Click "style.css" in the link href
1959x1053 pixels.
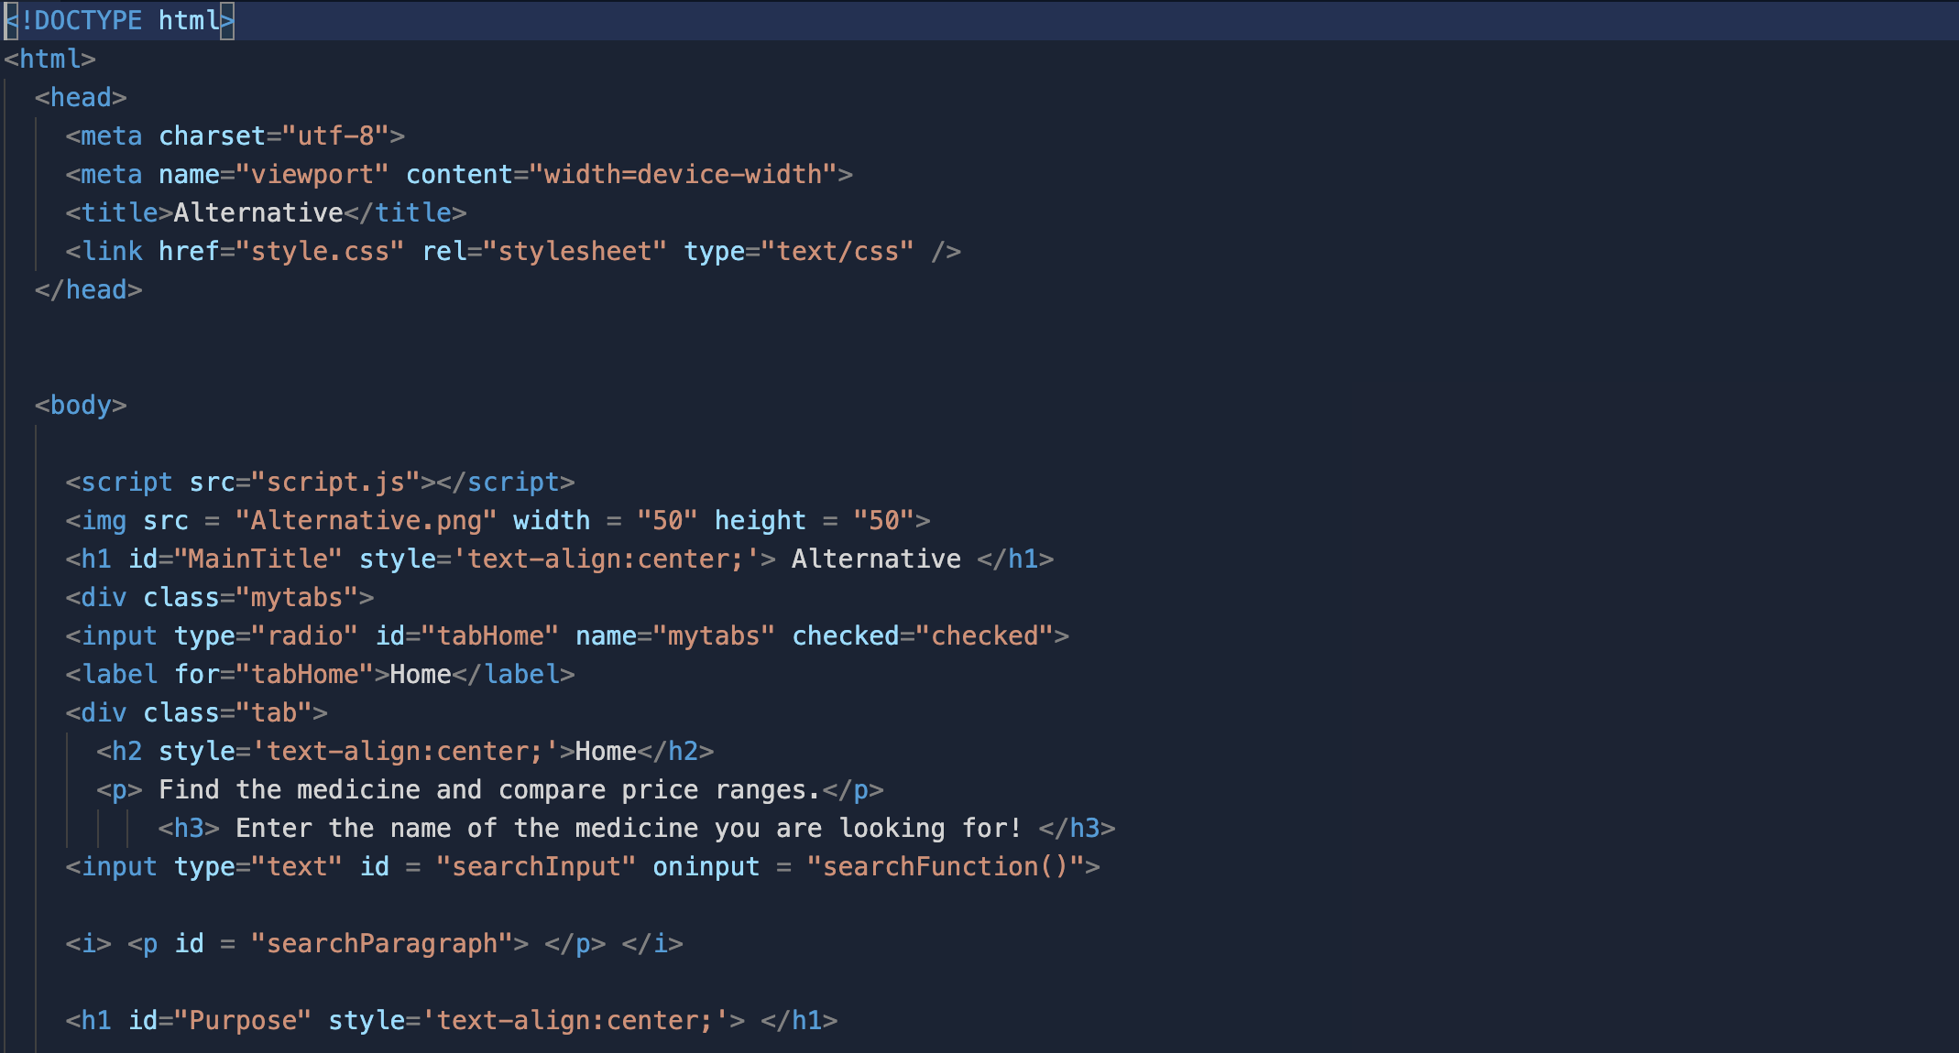[x=320, y=251]
